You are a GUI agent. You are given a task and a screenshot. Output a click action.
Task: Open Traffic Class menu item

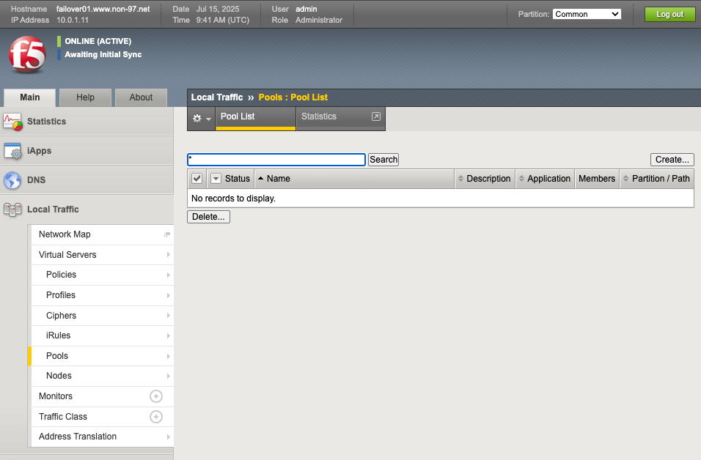pos(103,417)
